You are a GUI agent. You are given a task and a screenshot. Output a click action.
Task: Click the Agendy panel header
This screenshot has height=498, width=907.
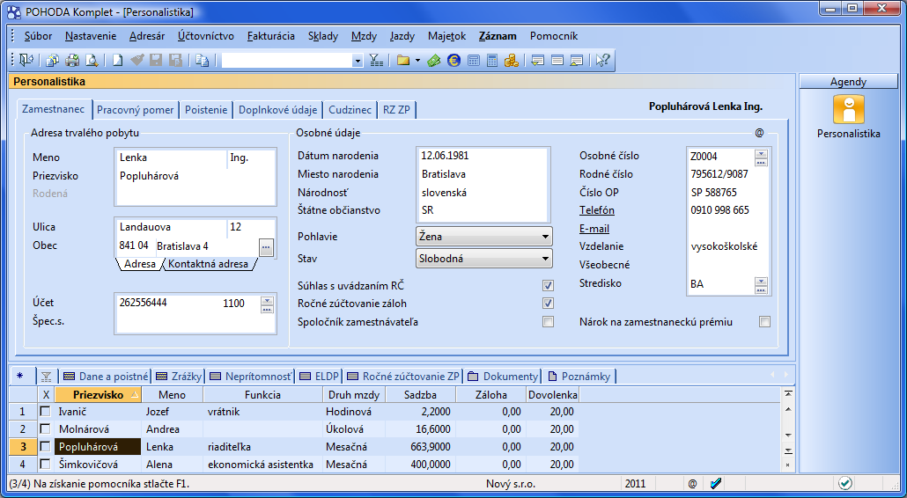[849, 82]
